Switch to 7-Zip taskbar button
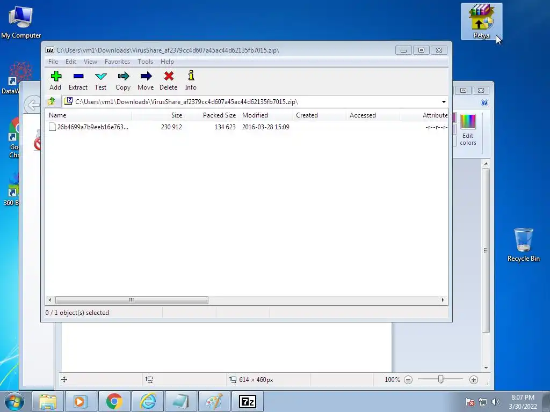 (x=248, y=401)
